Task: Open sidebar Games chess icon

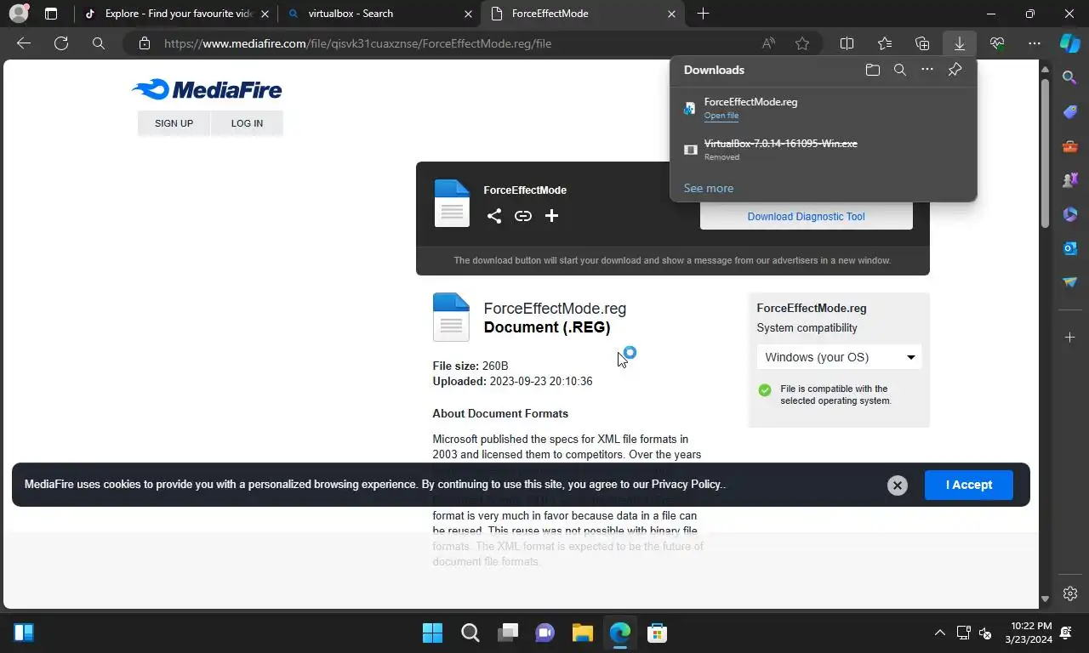Action: point(1070,180)
